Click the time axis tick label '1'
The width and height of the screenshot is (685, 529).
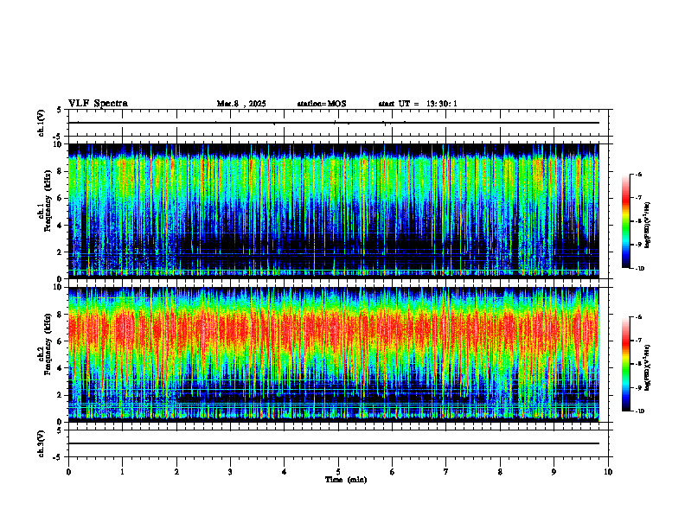[x=122, y=472]
